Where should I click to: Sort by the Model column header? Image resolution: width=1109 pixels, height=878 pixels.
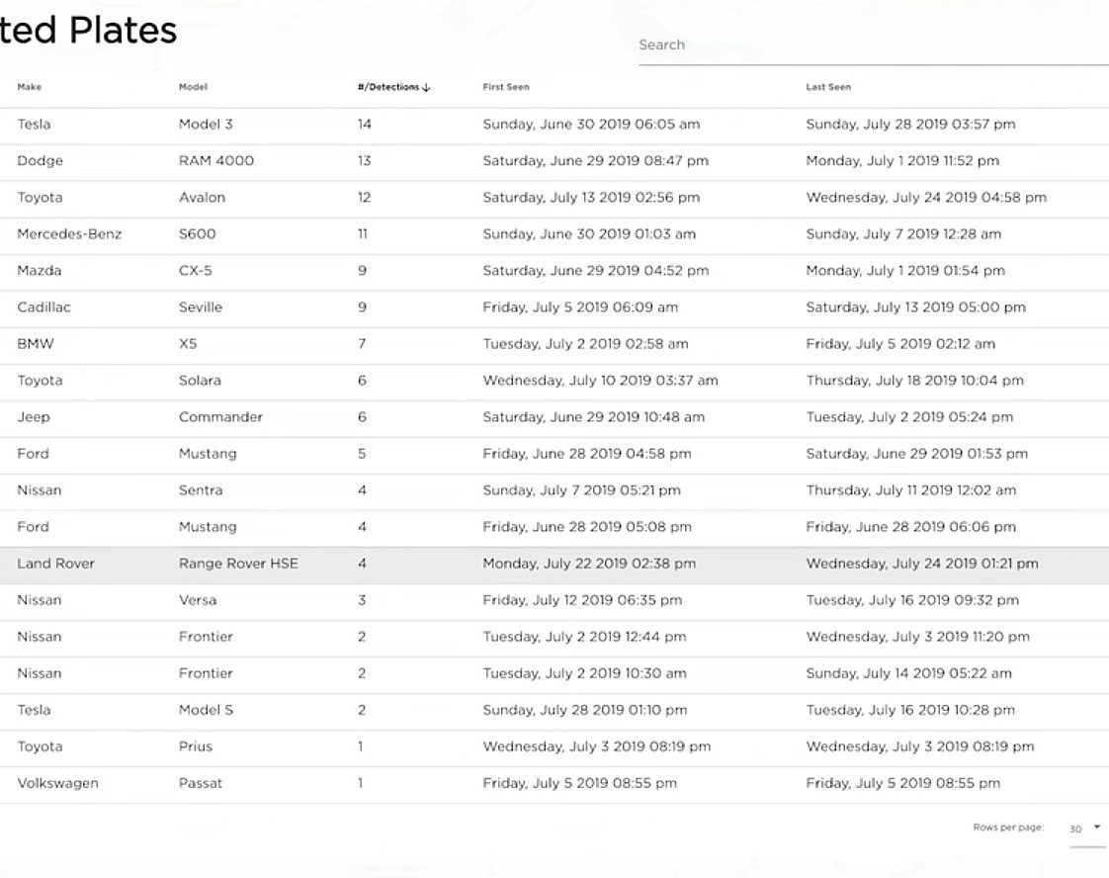pos(193,87)
